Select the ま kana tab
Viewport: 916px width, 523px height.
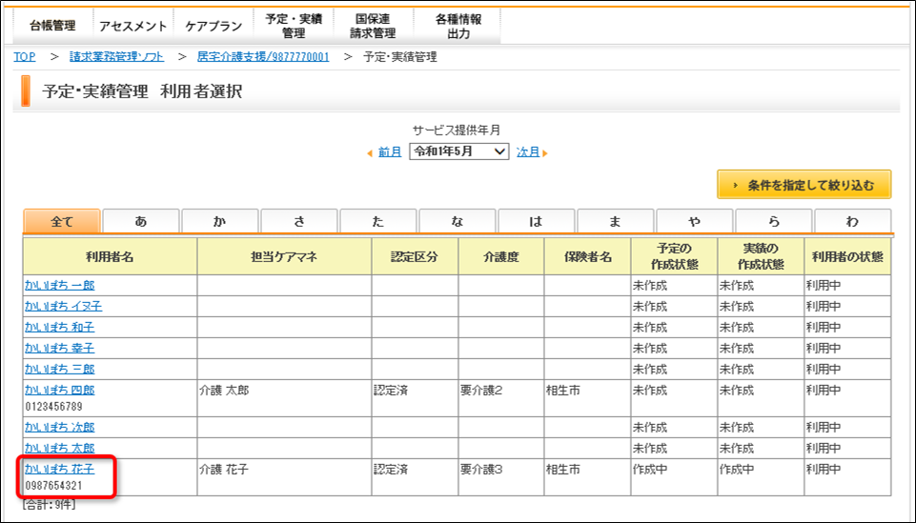click(x=615, y=221)
